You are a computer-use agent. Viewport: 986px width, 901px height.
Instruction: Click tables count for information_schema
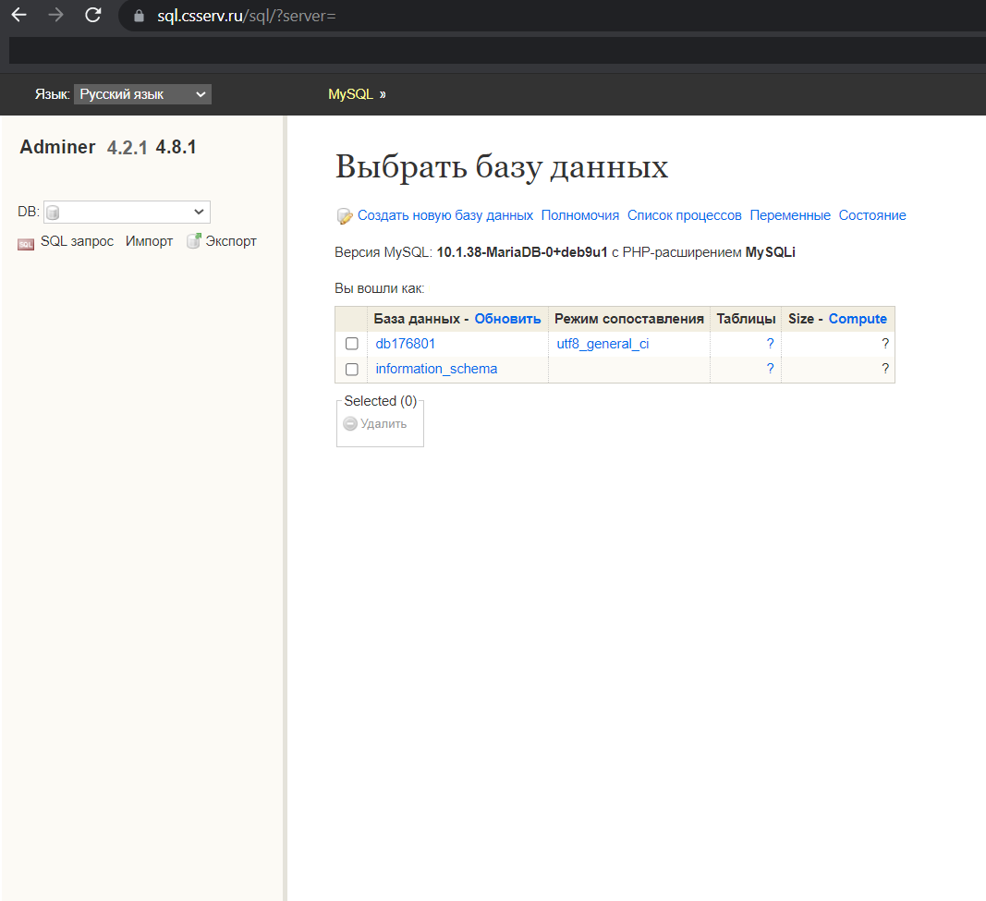tap(770, 369)
